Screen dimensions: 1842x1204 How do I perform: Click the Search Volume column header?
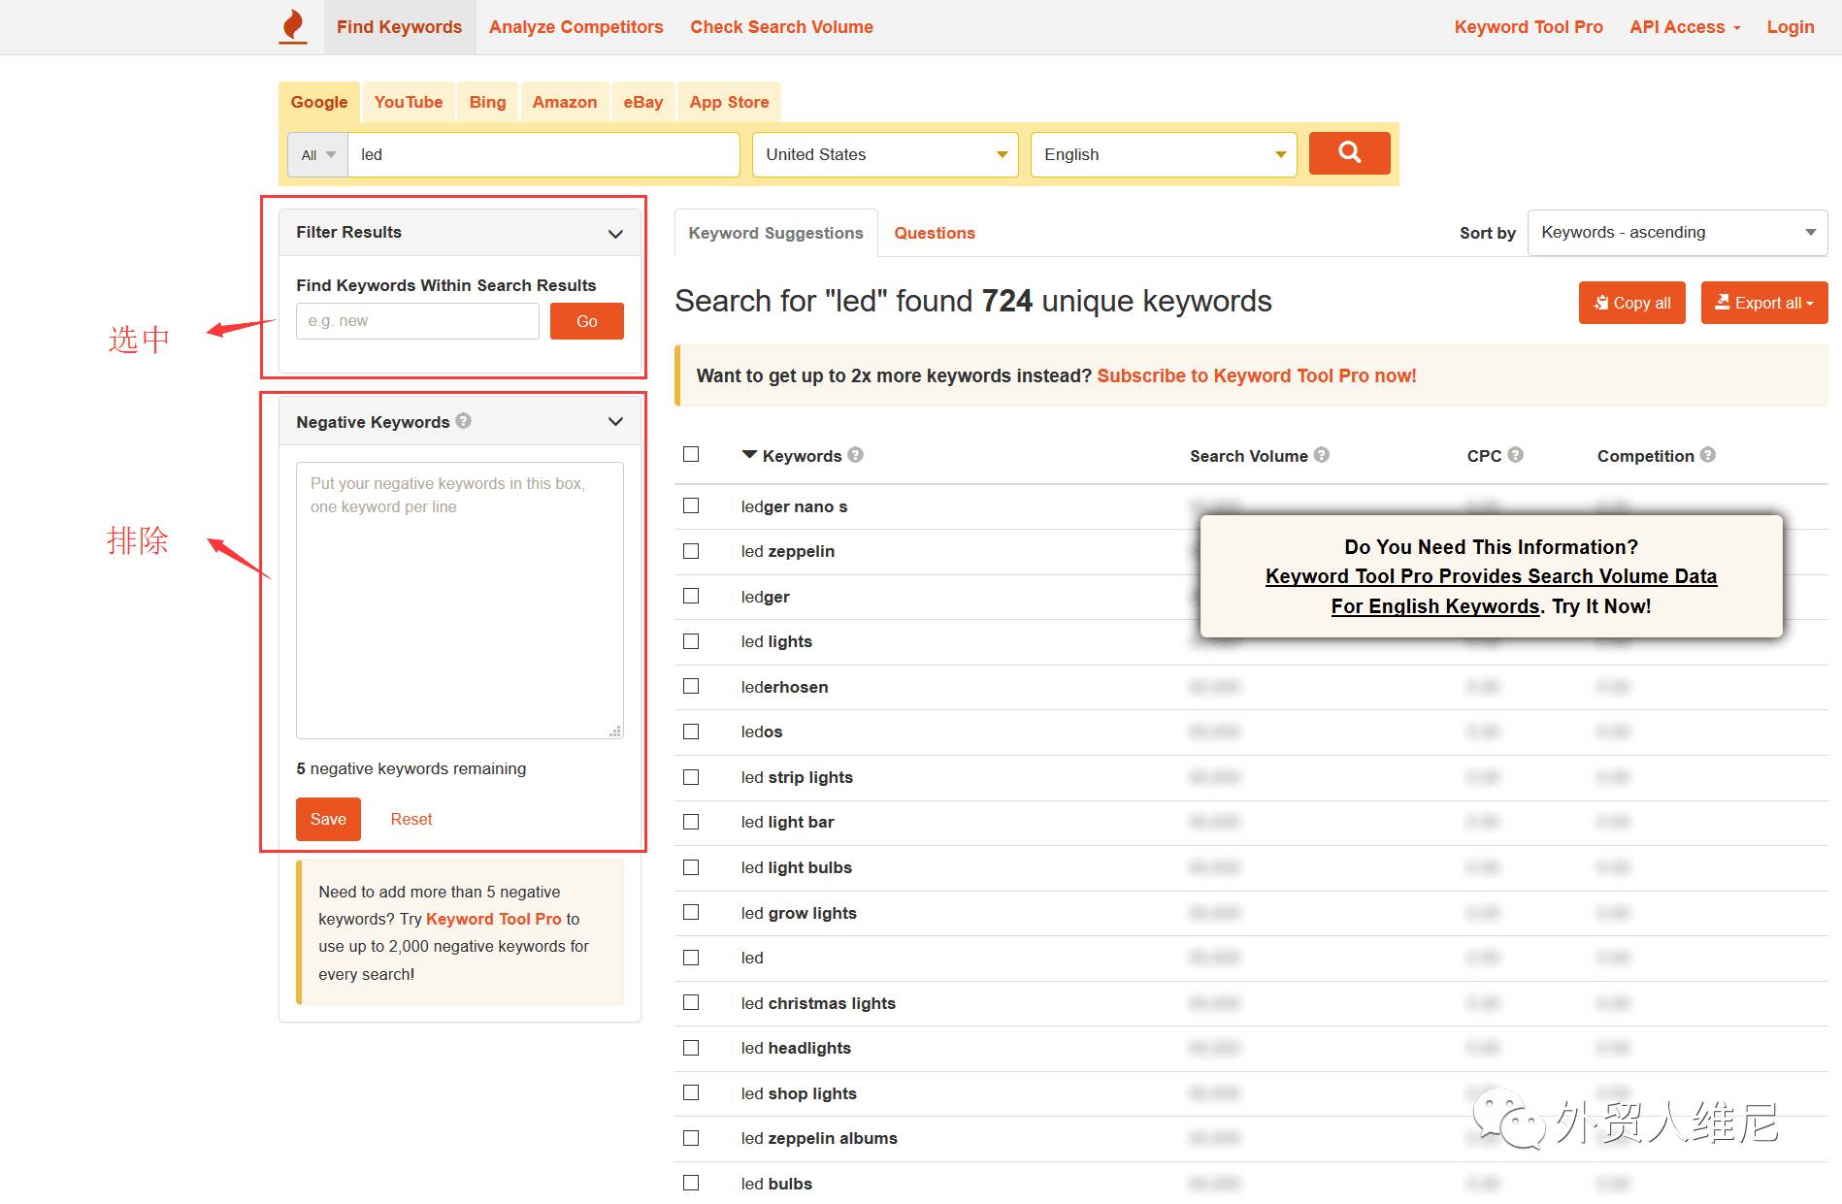tap(1248, 456)
